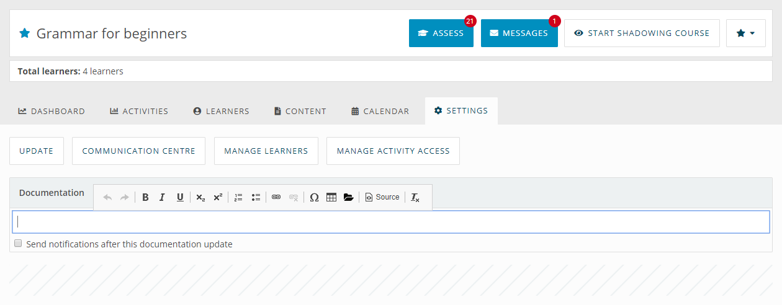Insert a numbered list
782x305 pixels.
(x=238, y=197)
